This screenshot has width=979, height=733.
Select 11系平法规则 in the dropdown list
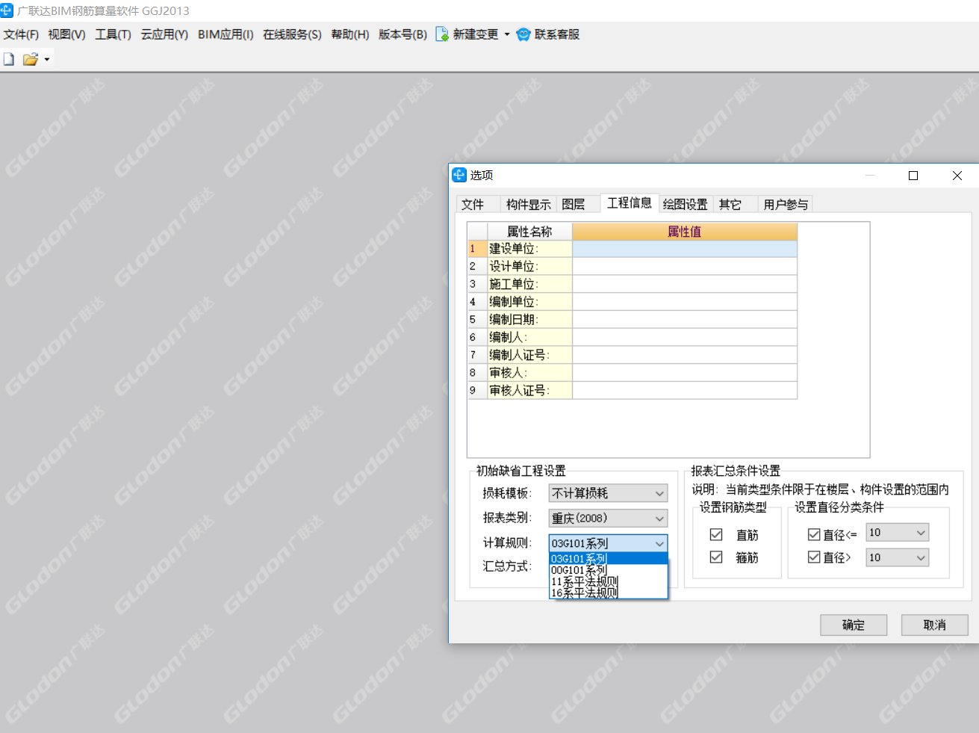[608, 581]
